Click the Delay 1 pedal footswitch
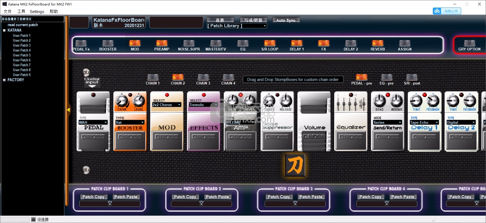The image size is (486, 223). (424, 141)
